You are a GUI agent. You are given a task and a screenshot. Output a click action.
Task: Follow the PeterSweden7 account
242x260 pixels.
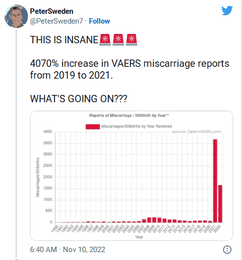[x=99, y=21]
